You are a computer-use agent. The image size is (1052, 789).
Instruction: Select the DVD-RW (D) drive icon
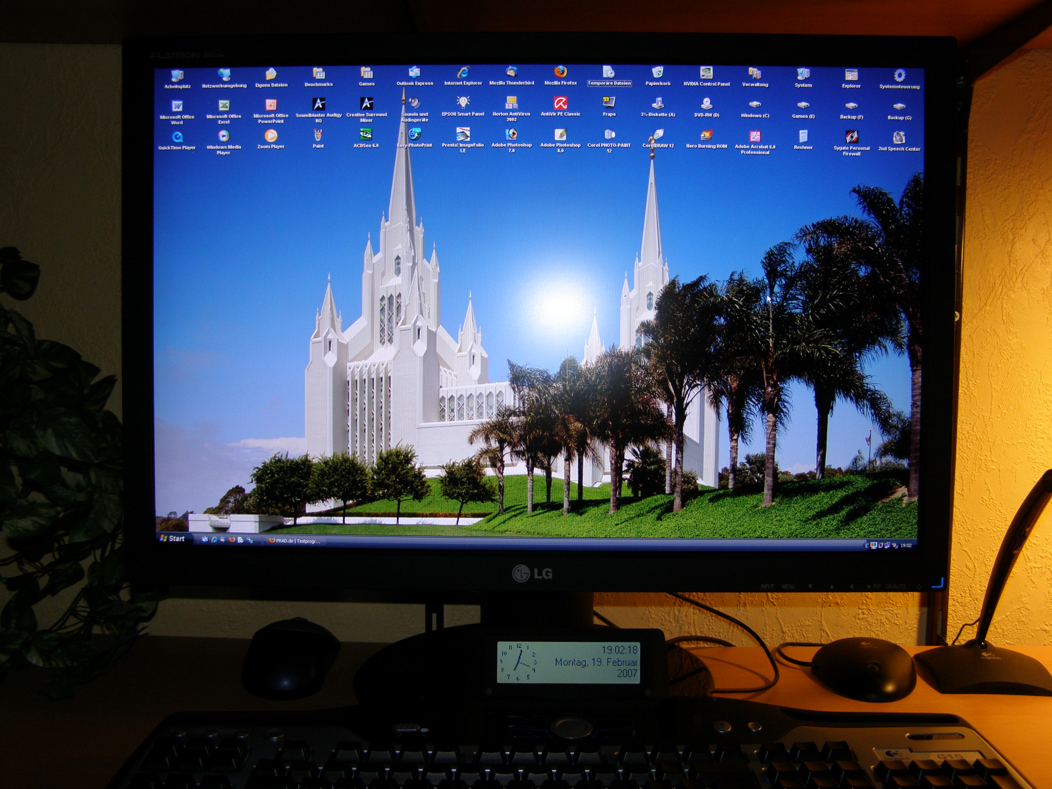tap(706, 105)
